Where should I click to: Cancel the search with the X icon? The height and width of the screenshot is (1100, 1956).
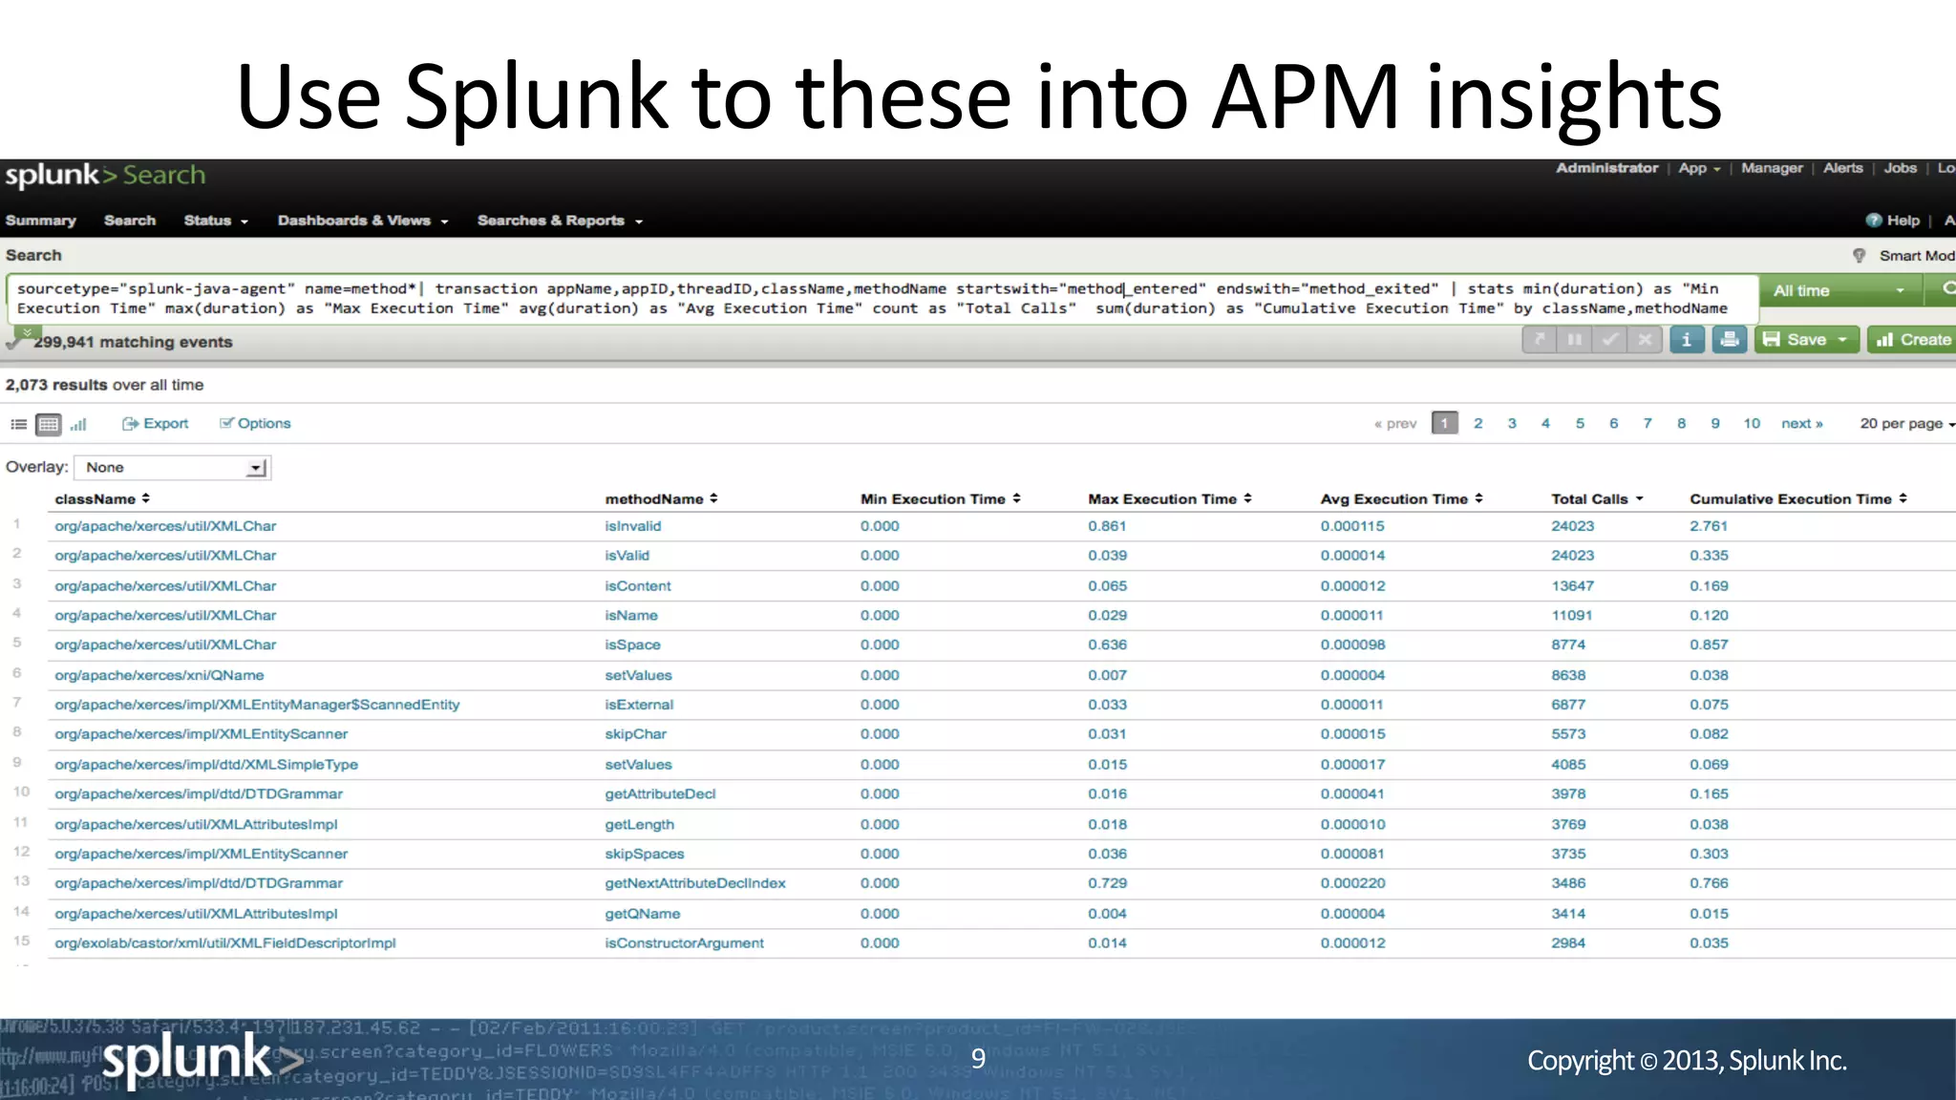pyautogui.click(x=1645, y=340)
